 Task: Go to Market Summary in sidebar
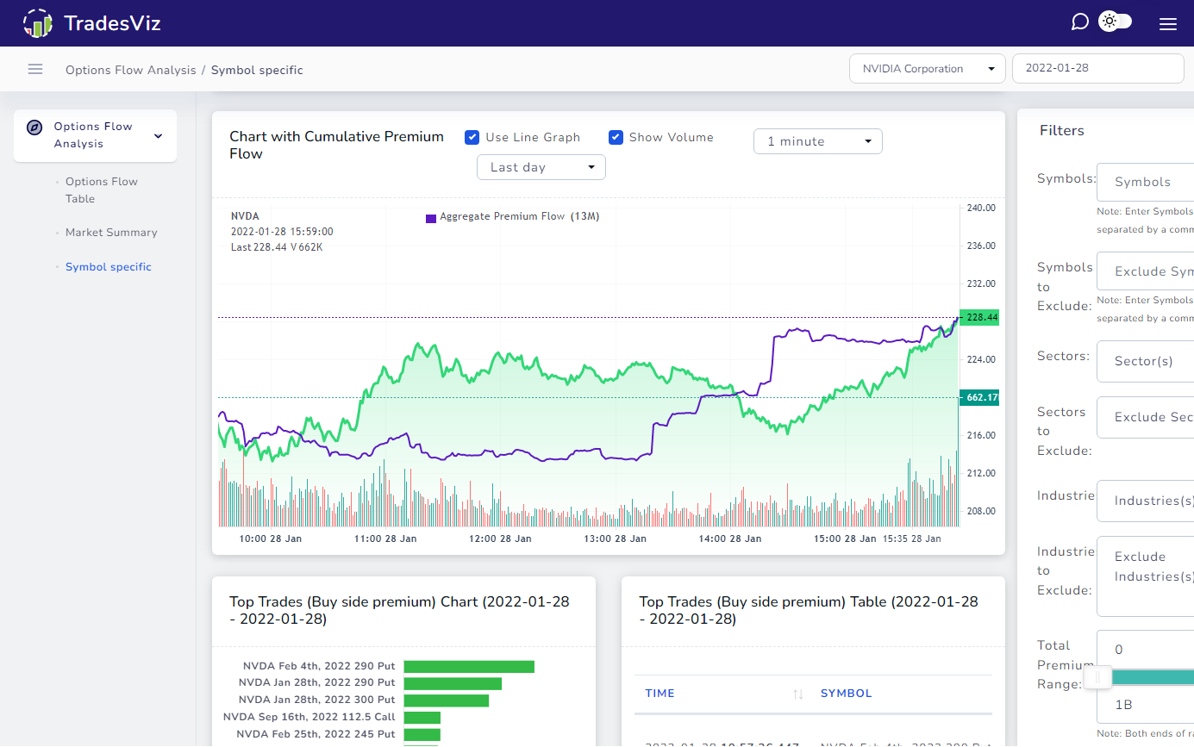click(x=110, y=232)
